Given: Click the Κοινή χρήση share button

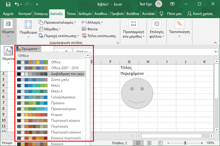Looking at the screenshot, I should [200, 14].
